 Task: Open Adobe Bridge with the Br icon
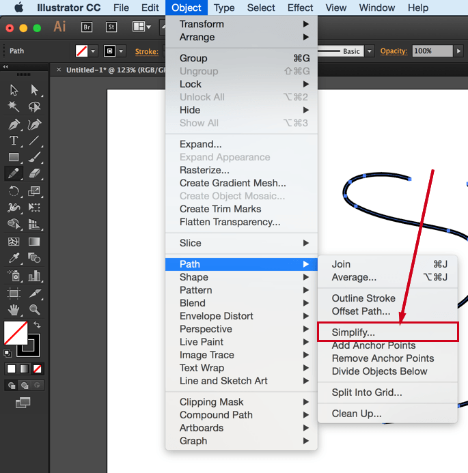pos(87,27)
